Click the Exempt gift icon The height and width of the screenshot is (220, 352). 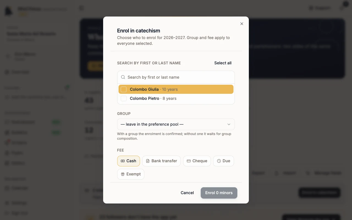(123, 174)
